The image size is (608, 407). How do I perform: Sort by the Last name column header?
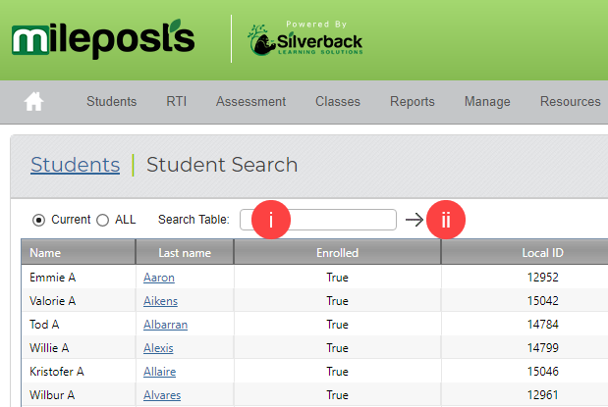click(x=185, y=252)
